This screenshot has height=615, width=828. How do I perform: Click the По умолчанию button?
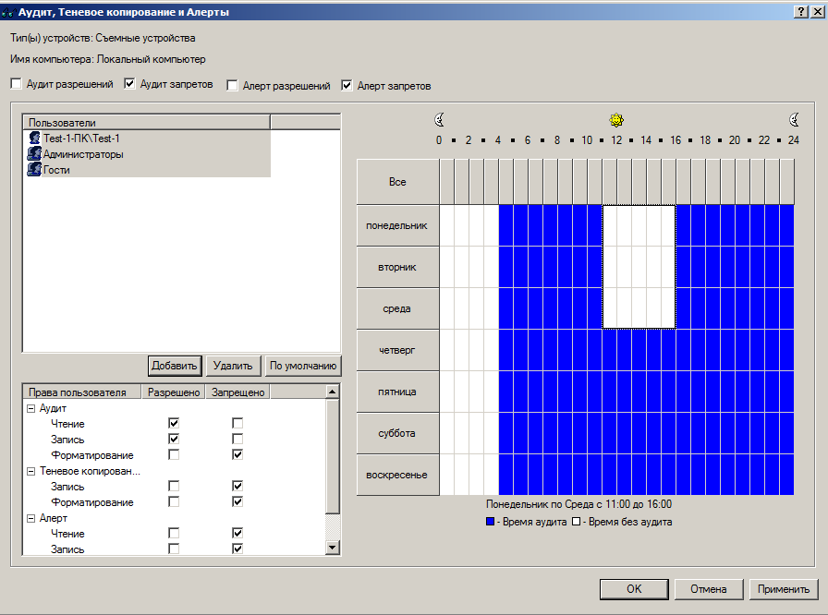tap(303, 366)
